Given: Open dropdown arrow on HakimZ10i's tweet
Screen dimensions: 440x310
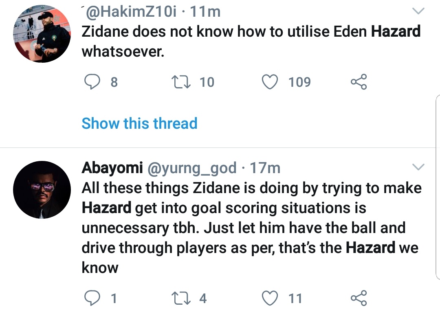Looking at the screenshot, I should point(419,12).
